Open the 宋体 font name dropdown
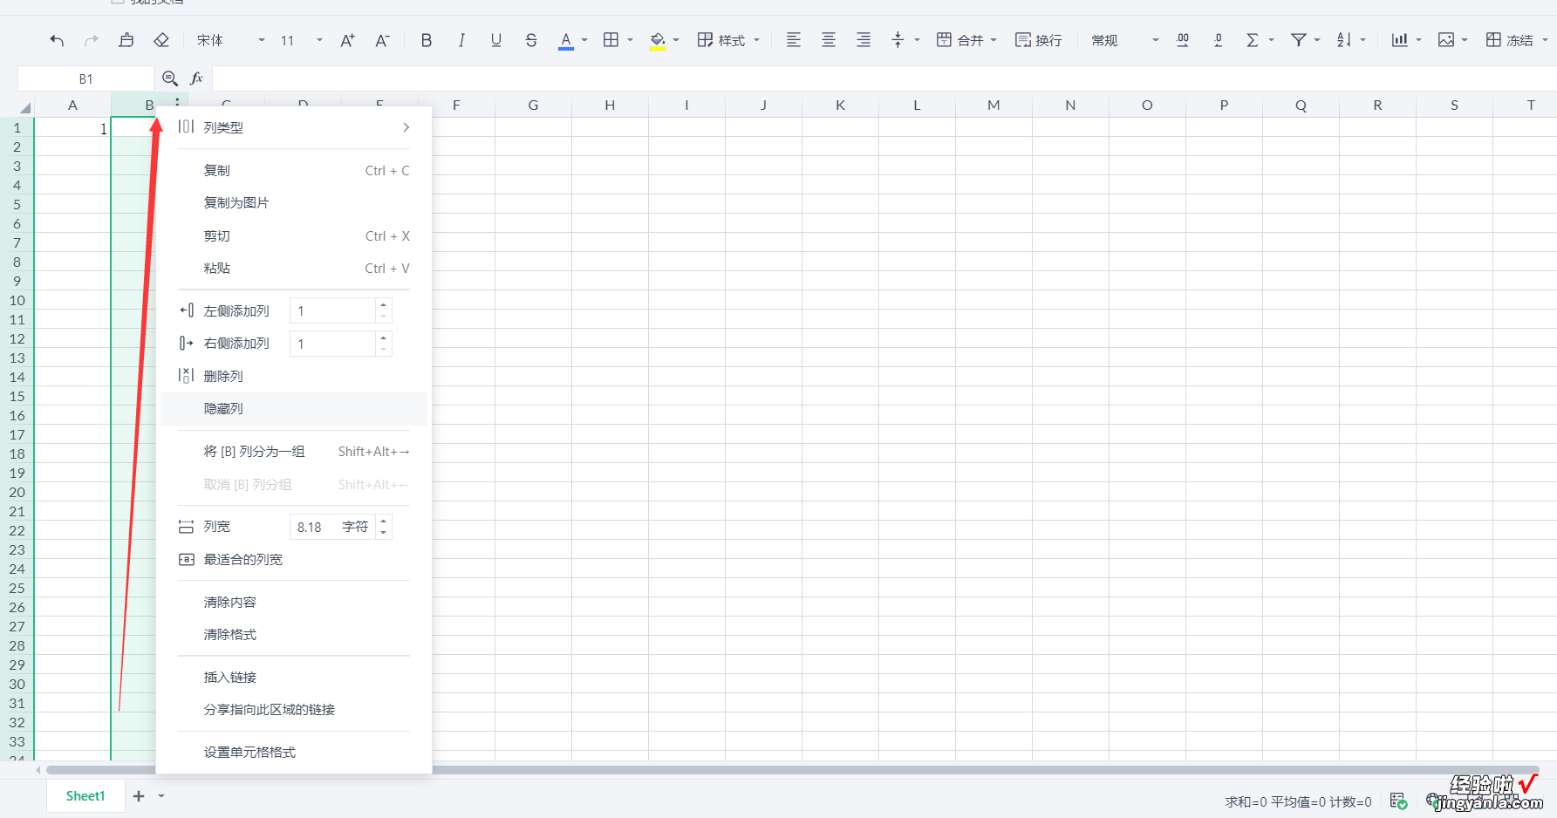The height and width of the screenshot is (818, 1557). click(x=230, y=40)
